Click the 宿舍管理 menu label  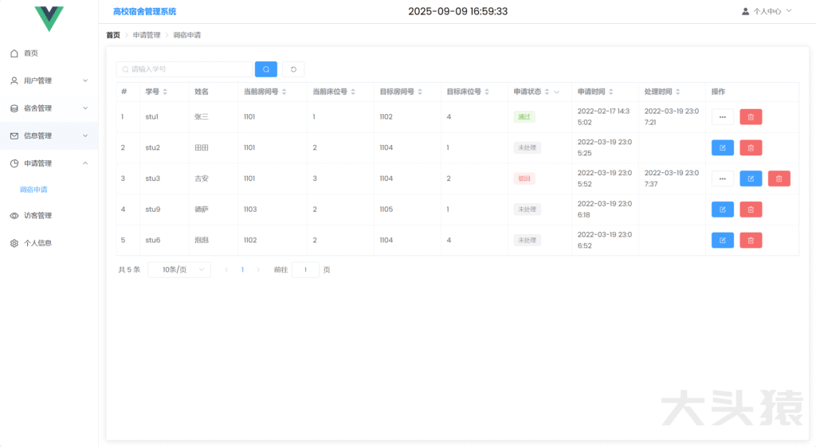tap(37, 108)
